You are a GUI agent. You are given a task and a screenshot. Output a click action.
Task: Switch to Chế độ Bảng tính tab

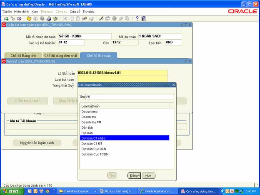tap(23, 55)
